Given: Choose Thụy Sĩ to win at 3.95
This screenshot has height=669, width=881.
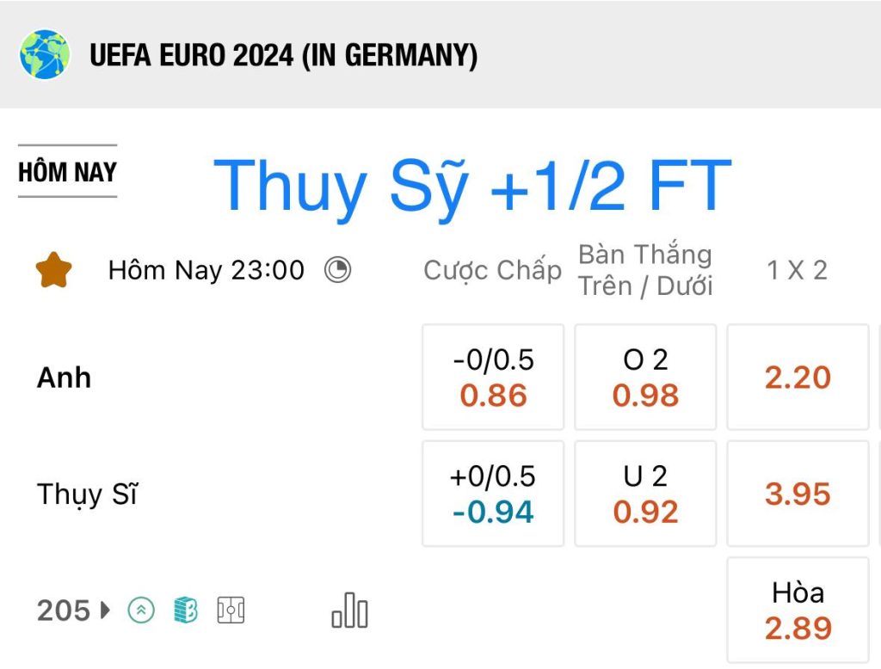Looking at the screenshot, I should (x=798, y=494).
